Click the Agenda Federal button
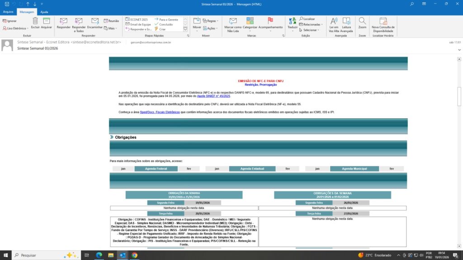Viewport: 463px width, 260px height. pyautogui.click(x=156, y=169)
